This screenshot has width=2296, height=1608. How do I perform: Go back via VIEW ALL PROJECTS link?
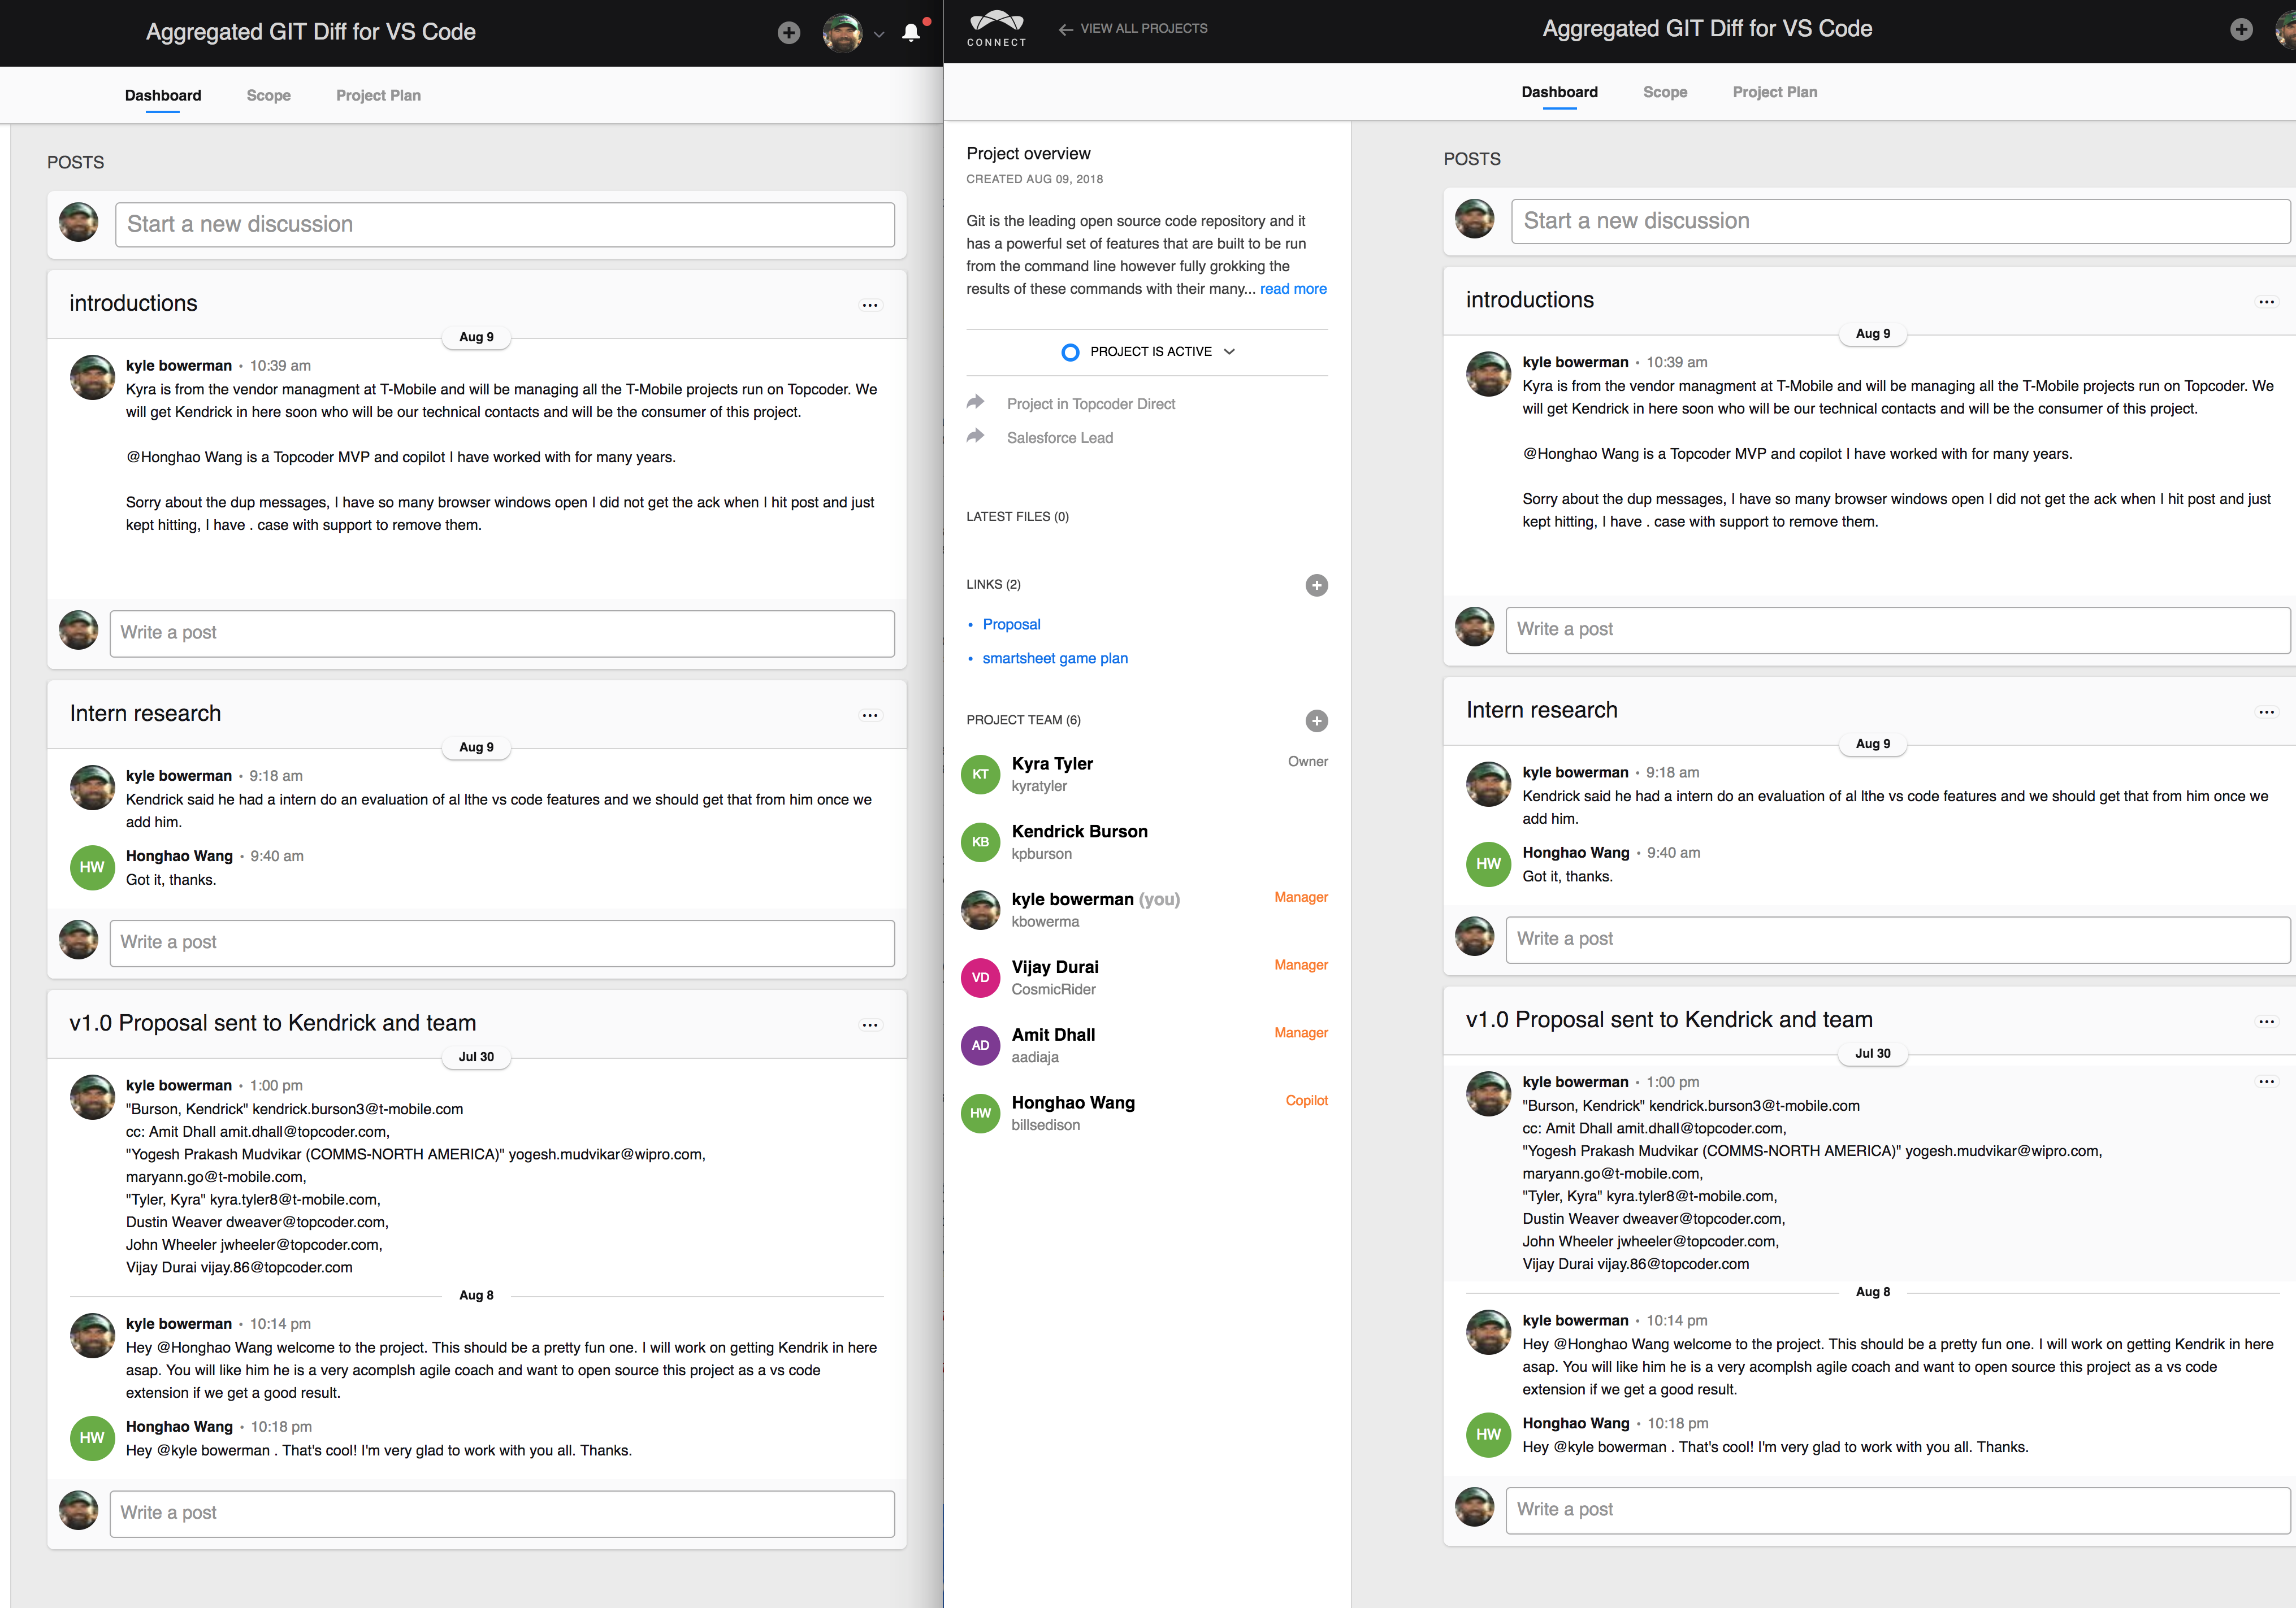(x=1133, y=29)
